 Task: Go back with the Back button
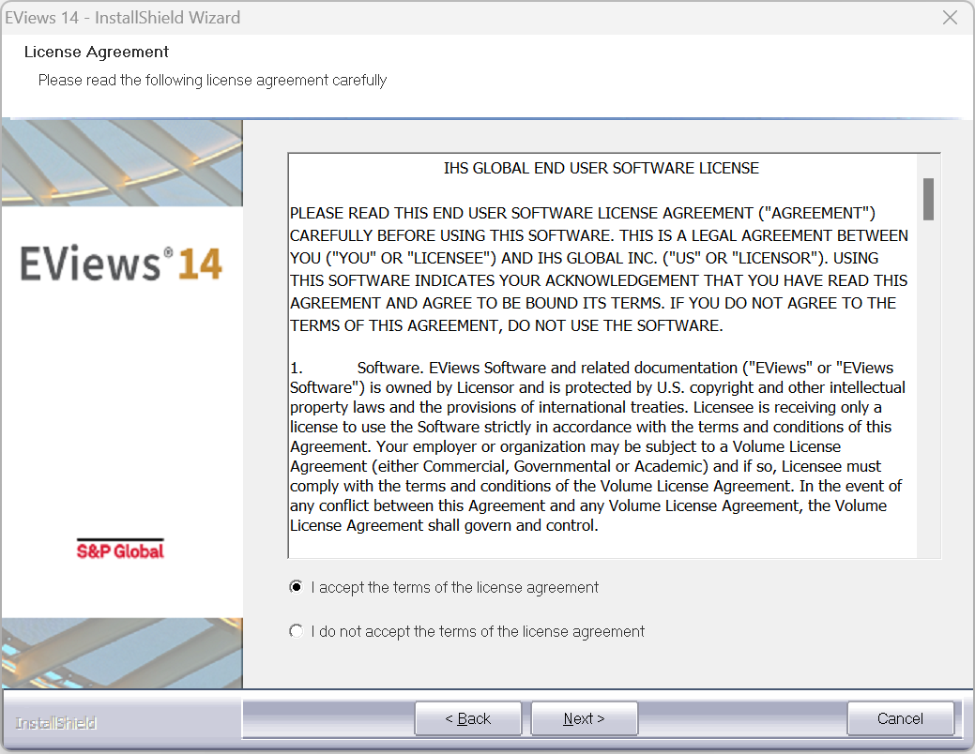[x=467, y=718]
